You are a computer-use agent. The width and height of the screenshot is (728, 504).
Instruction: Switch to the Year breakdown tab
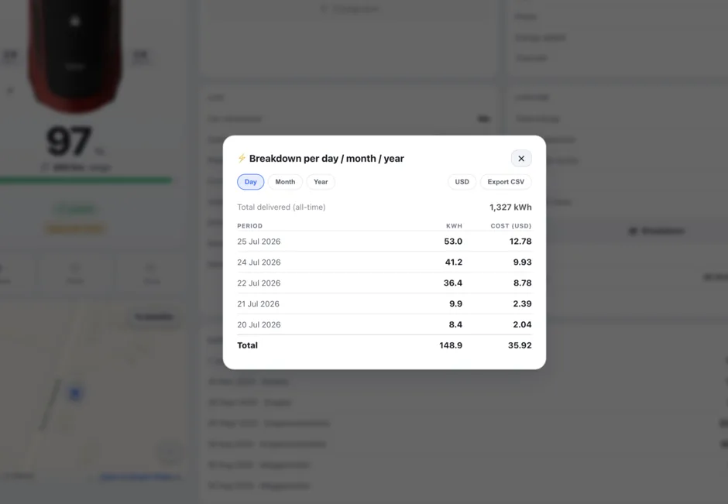(x=321, y=182)
